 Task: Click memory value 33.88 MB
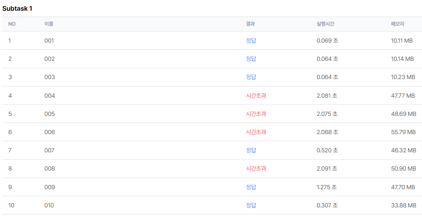point(404,205)
